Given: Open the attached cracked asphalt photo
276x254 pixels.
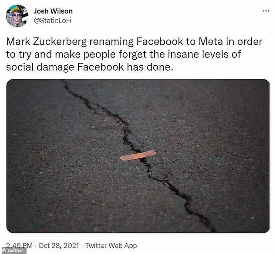Looking at the screenshot, I should [x=138, y=156].
